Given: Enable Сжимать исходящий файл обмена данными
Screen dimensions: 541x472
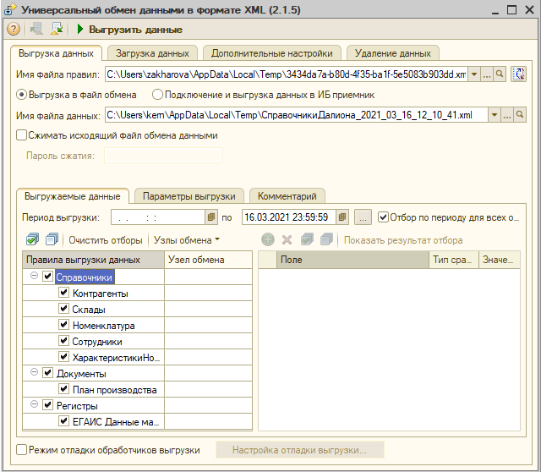Looking at the screenshot, I should point(22,135).
